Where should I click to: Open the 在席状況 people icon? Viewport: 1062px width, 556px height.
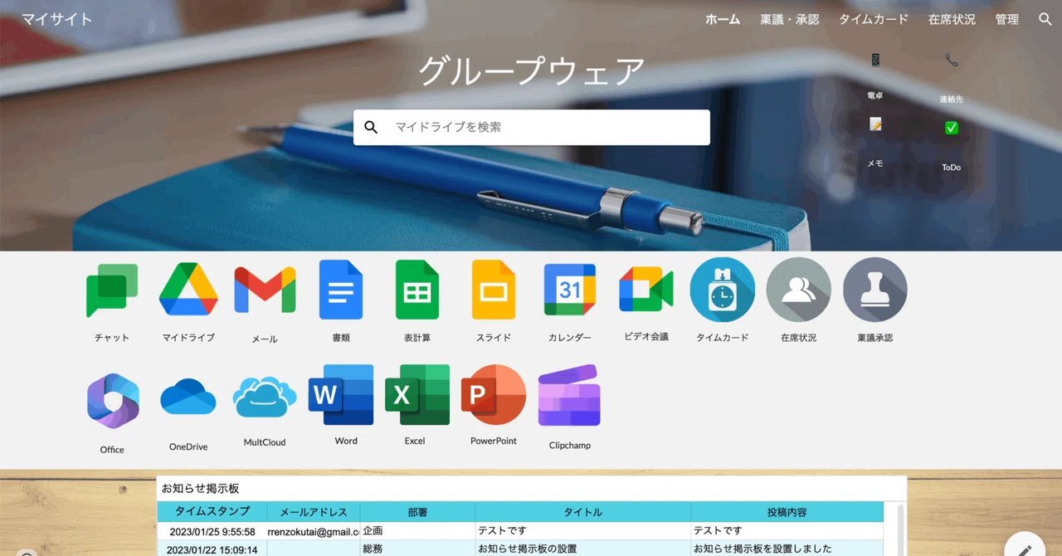point(799,290)
